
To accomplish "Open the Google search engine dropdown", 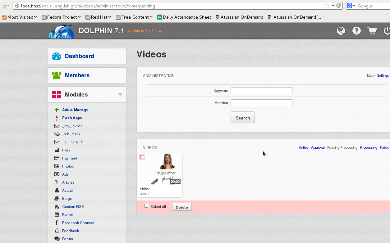I will (x=351, y=6).
